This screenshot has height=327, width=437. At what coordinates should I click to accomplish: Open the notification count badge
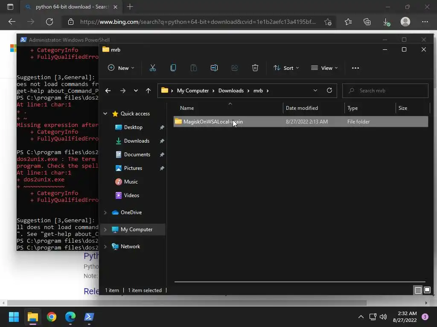pos(425,317)
